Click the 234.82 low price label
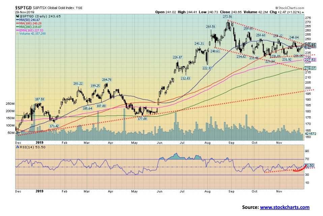This screenshot has height=216, width=323. [241, 56]
